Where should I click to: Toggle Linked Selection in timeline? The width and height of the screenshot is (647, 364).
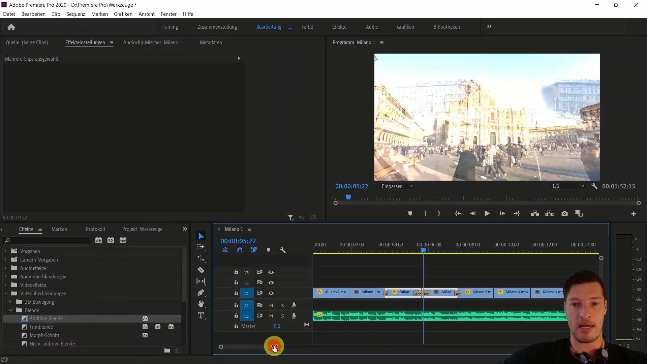click(x=254, y=250)
